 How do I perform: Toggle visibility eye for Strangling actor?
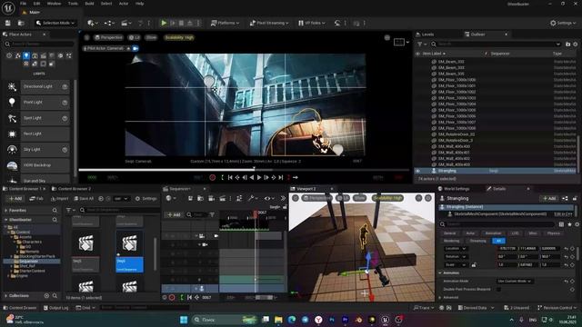click(x=418, y=171)
